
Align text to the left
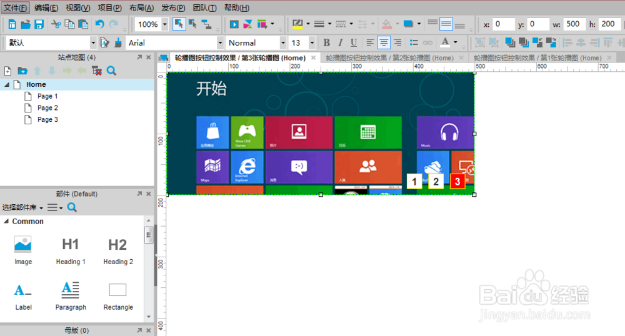(370, 42)
